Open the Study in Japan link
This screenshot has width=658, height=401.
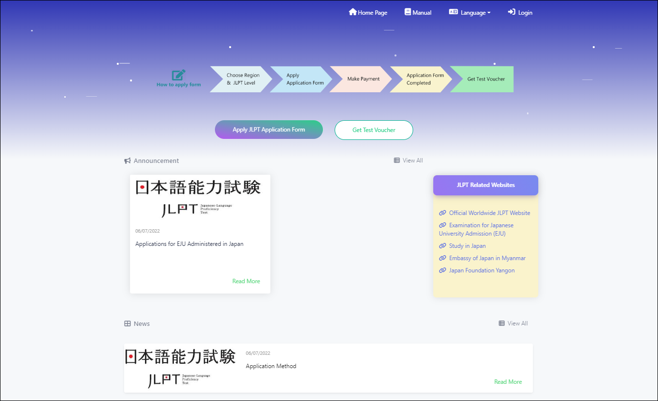coord(467,246)
